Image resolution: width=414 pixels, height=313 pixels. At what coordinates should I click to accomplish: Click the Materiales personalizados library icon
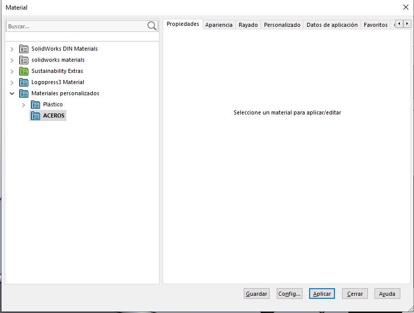24,94
